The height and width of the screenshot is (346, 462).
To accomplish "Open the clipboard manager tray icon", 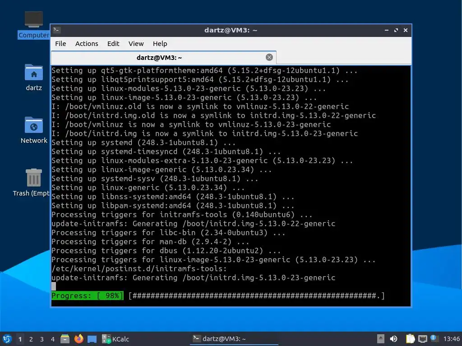I will coord(410,339).
